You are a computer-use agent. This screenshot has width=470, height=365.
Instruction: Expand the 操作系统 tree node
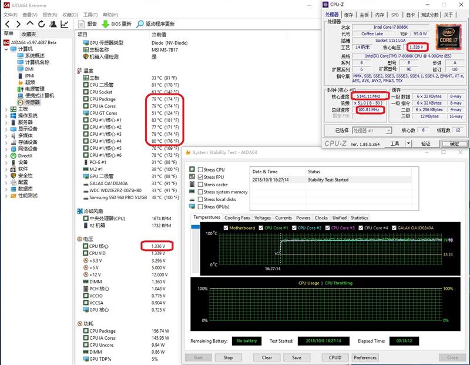[6, 116]
